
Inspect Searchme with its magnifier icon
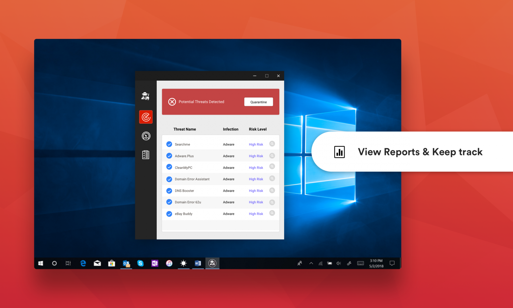click(x=272, y=144)
